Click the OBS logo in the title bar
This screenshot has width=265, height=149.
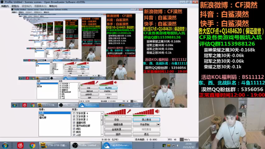[x=2, y=2]
